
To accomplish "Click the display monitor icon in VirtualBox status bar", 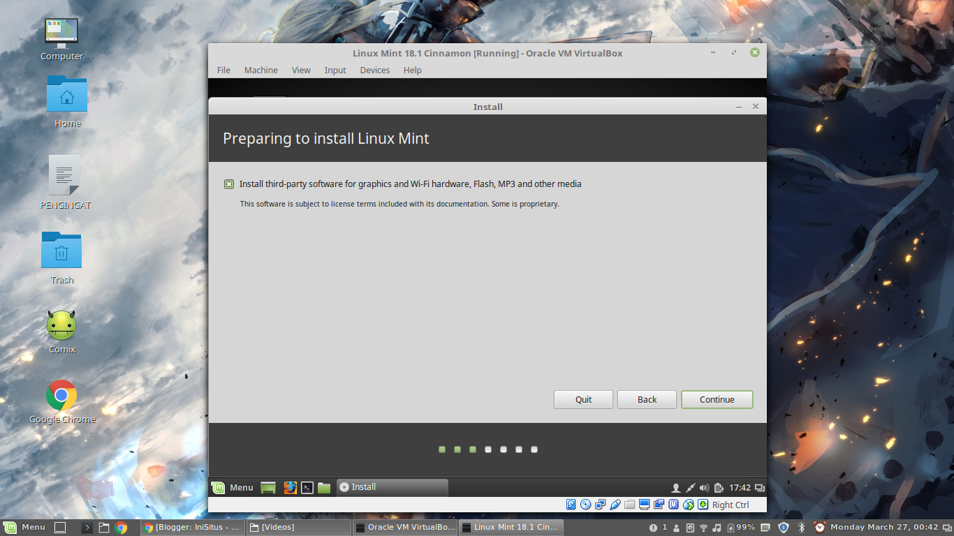I will [644, 505].
